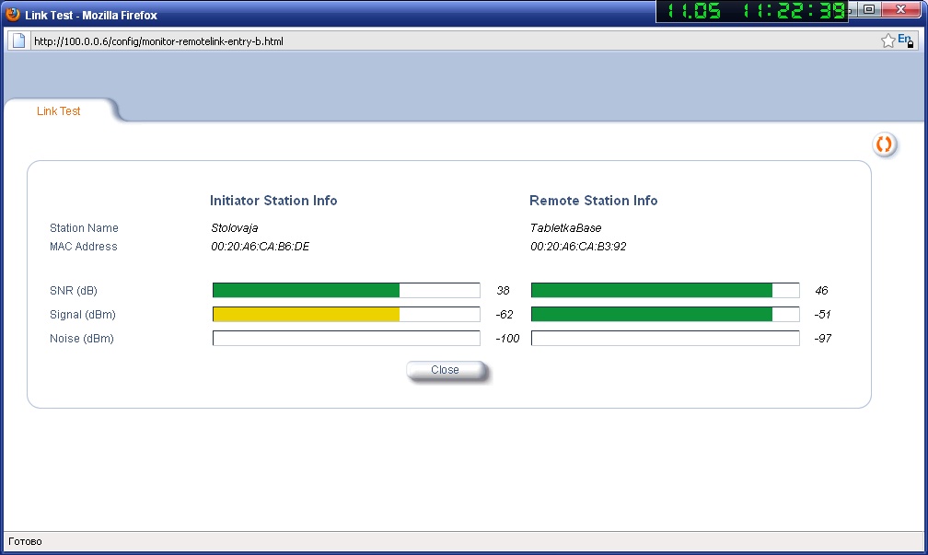This screenshot has width=928, height=555.
Task: Click the SNR (dB) label
Action: 74,291
